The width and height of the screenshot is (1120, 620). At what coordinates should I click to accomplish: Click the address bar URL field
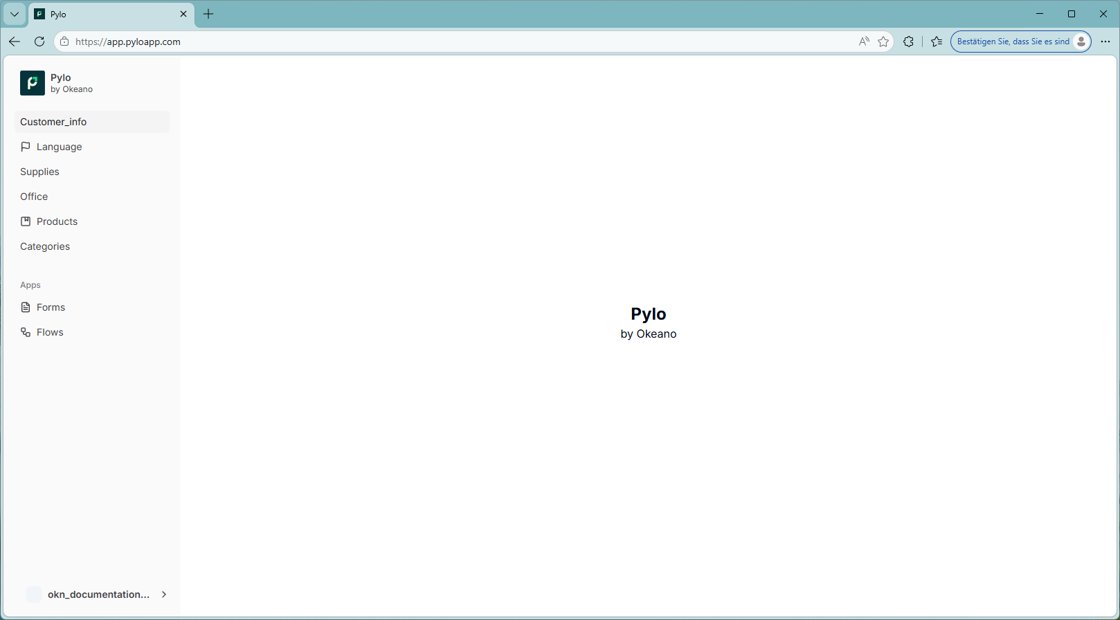click(x=415, y=42)
